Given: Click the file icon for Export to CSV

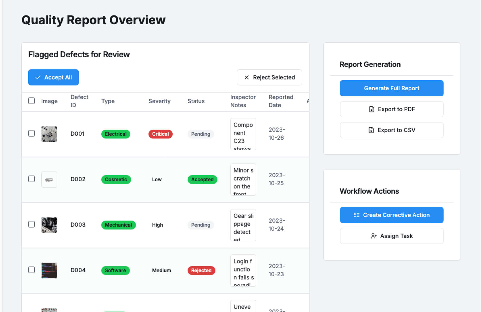Looking at the screenshot, I should (371, 130).
